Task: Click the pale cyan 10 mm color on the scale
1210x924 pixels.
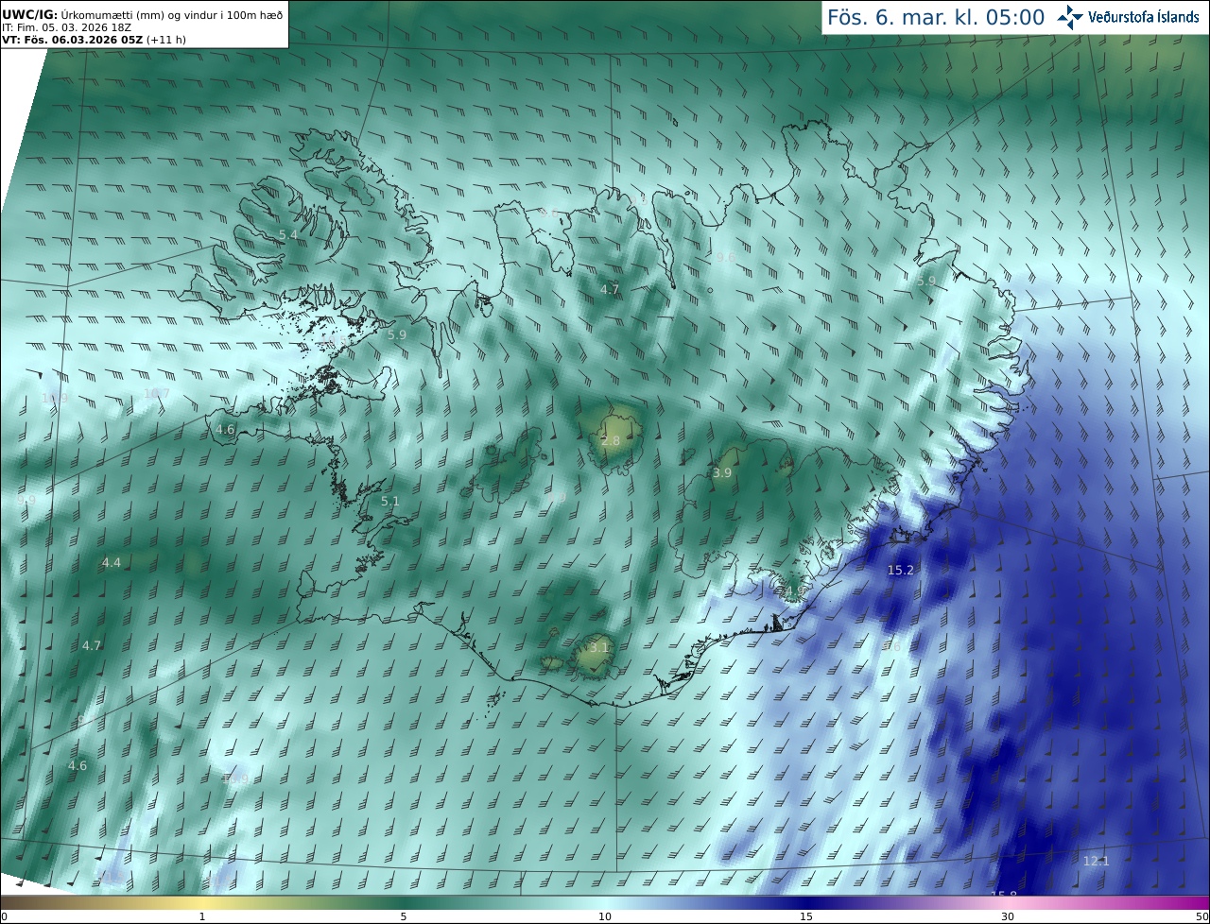Action: click(x=605, y=904)
